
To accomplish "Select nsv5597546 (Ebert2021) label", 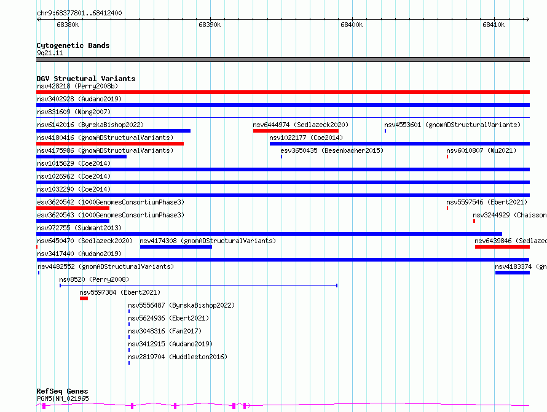I will click(x=487, y=202).
